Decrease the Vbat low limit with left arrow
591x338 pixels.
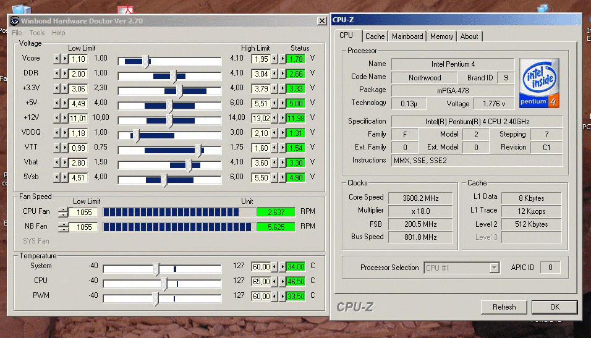[x=56, y=163]
